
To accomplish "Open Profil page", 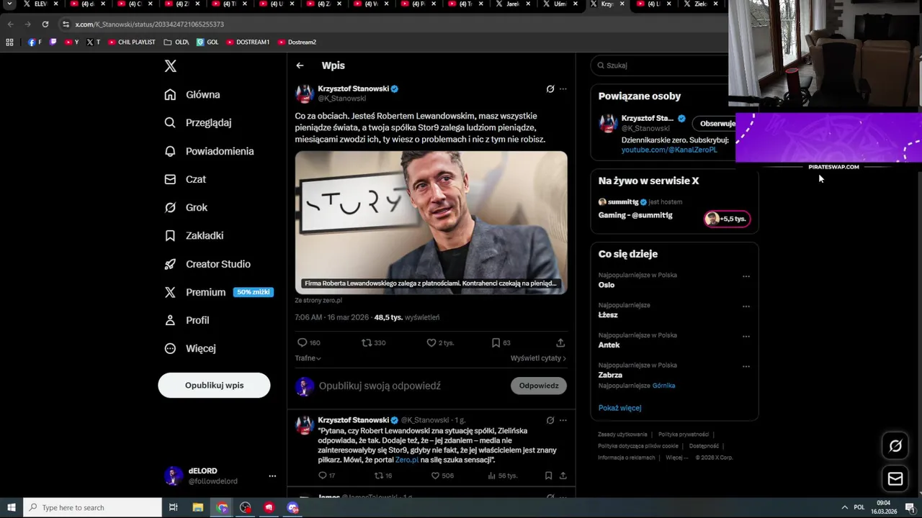I will [187, 320].
